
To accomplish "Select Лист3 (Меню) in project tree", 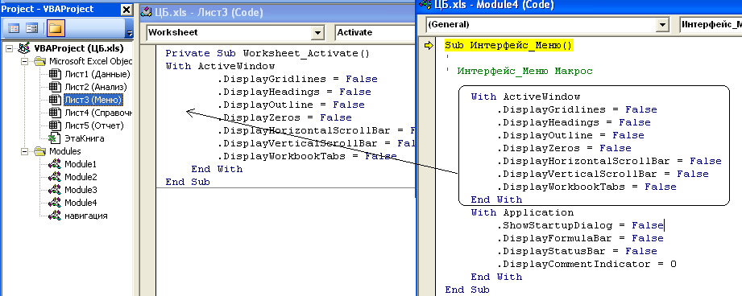I will tap(93, 100).
